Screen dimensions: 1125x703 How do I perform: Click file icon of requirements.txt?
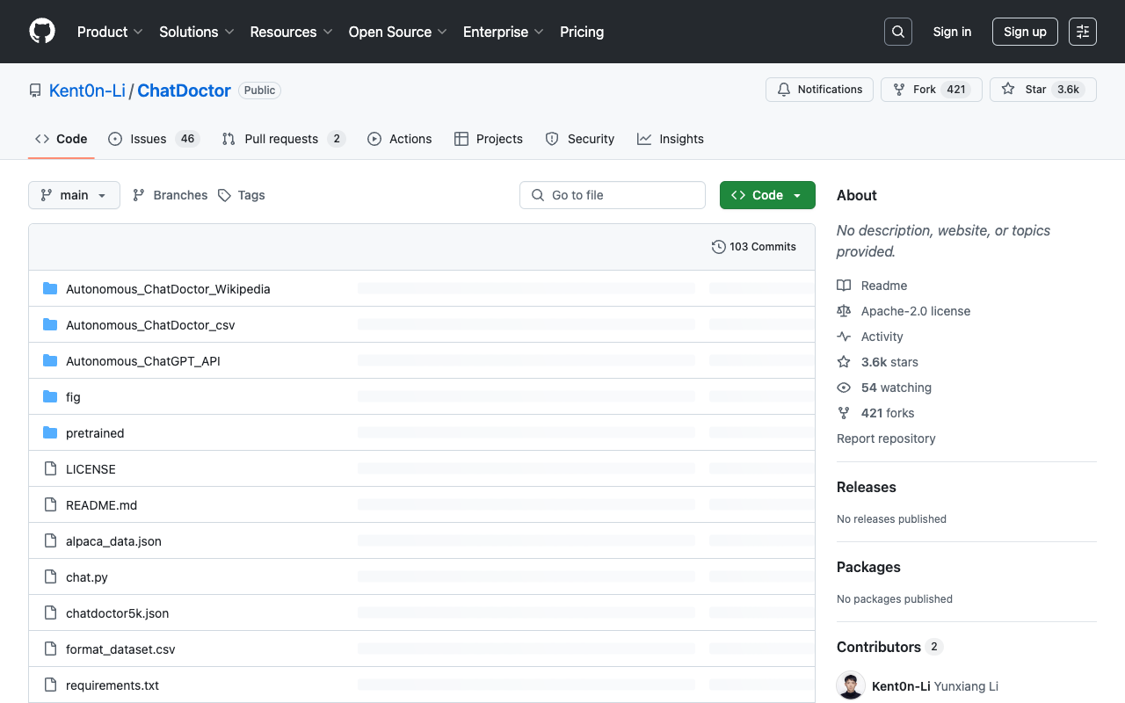tap(50, 685)
